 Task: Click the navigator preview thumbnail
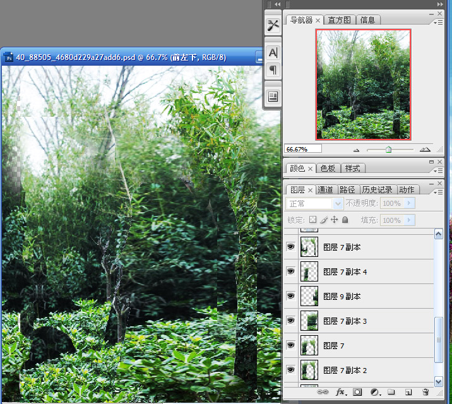363,85
